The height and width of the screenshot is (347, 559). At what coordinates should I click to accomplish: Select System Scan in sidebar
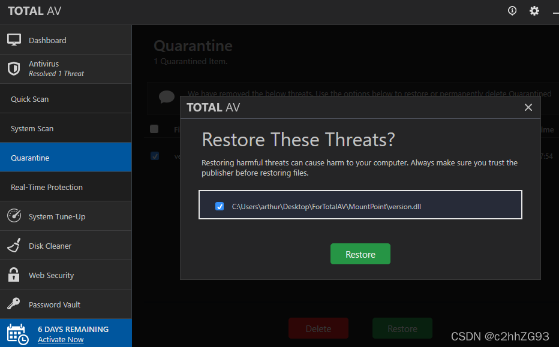(65, 128)
